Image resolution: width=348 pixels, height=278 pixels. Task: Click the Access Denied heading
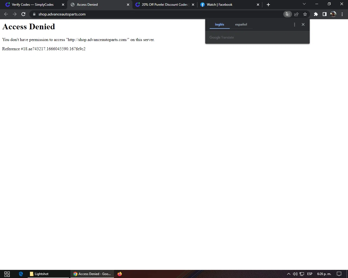[x=29, y=27]
